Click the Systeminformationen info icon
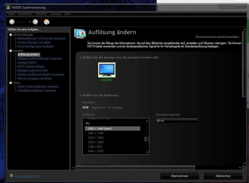 click(12, 176)
